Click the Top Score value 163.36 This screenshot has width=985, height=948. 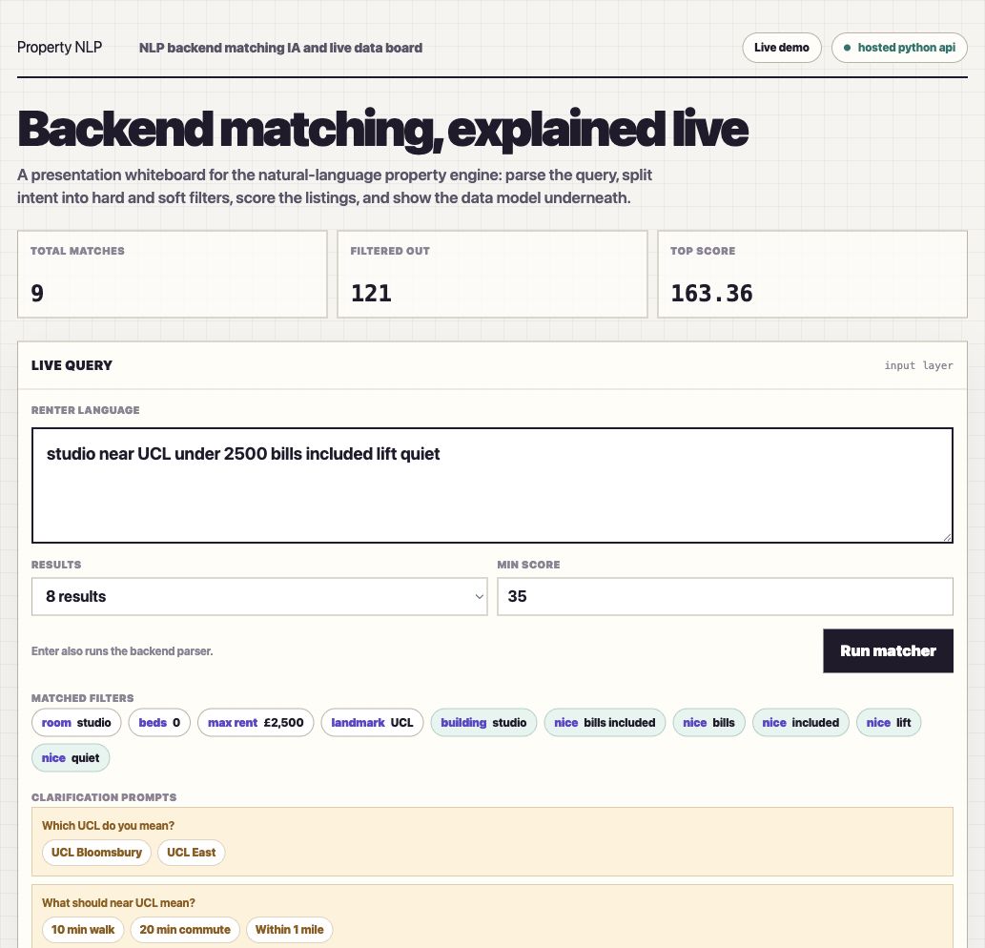coord(711,294)
